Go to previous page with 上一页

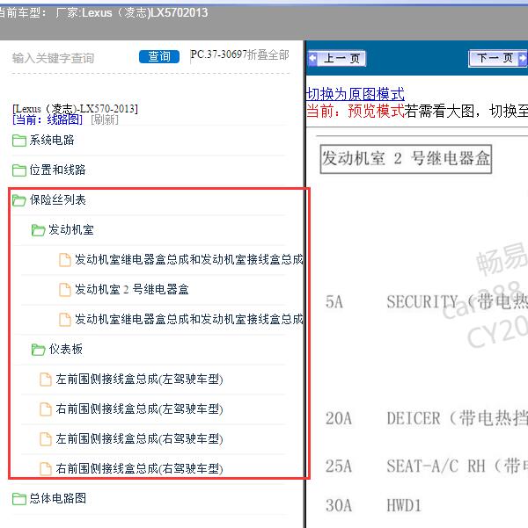(x=337, y=58)
